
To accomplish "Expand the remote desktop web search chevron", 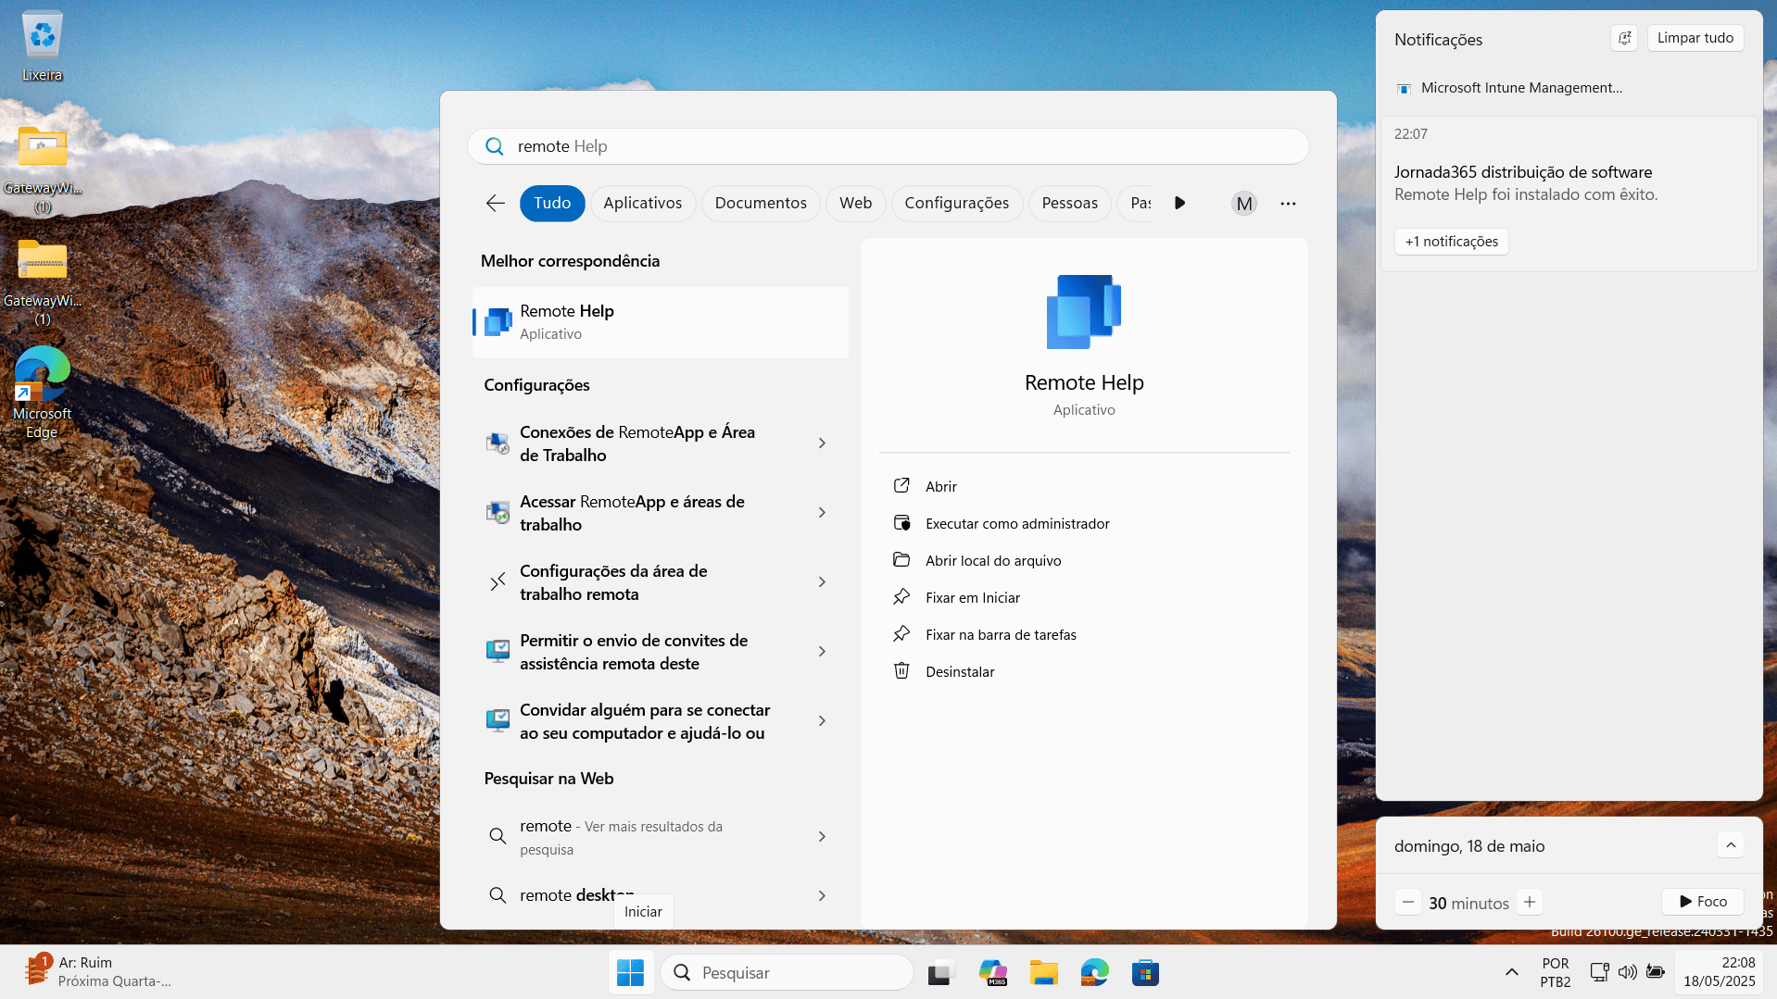I will tap(822, 895).
